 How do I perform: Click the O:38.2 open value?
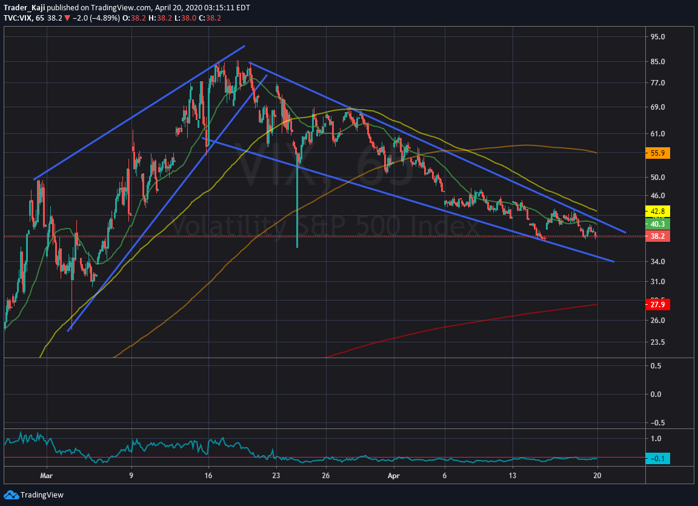coord(133,18)
